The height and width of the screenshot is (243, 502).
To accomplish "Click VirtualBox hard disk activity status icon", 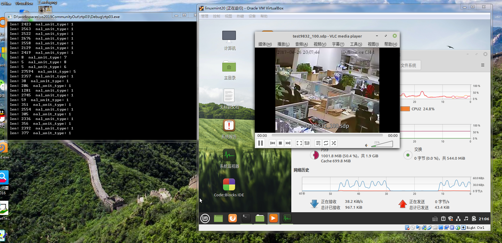I will [x=407, y=228].
